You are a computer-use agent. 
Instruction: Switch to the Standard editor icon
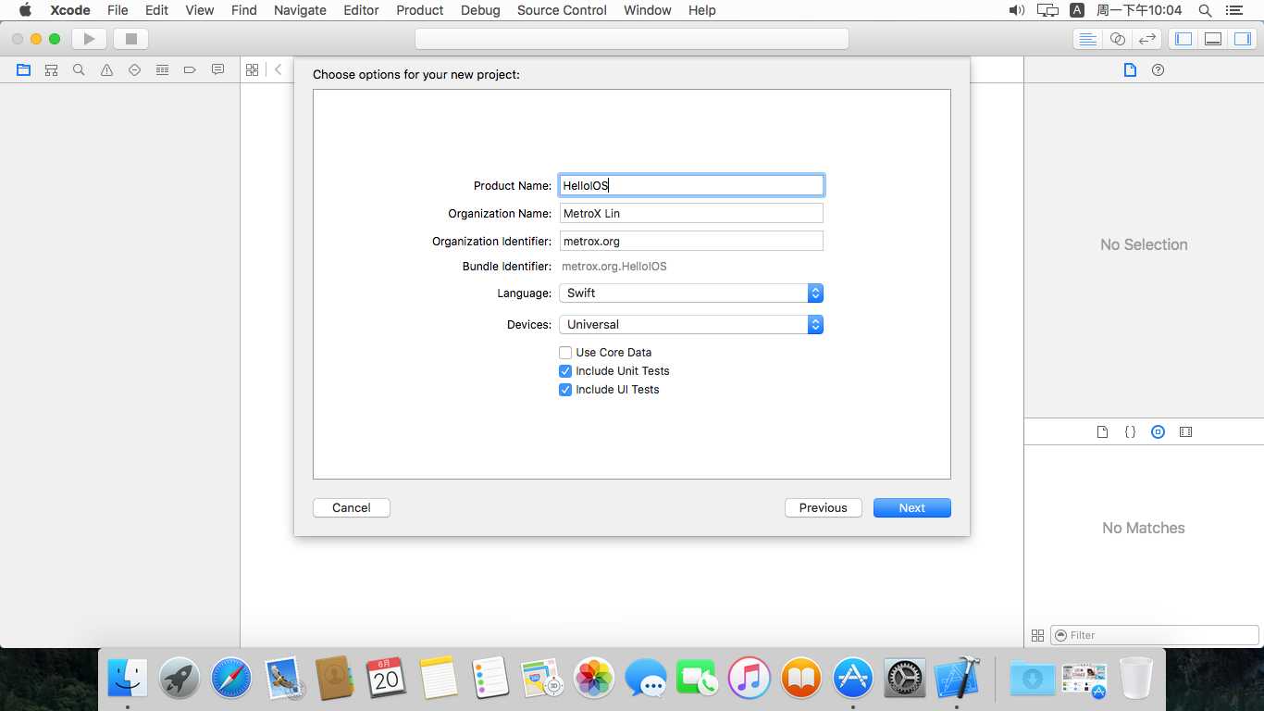tap(1088, 39)
